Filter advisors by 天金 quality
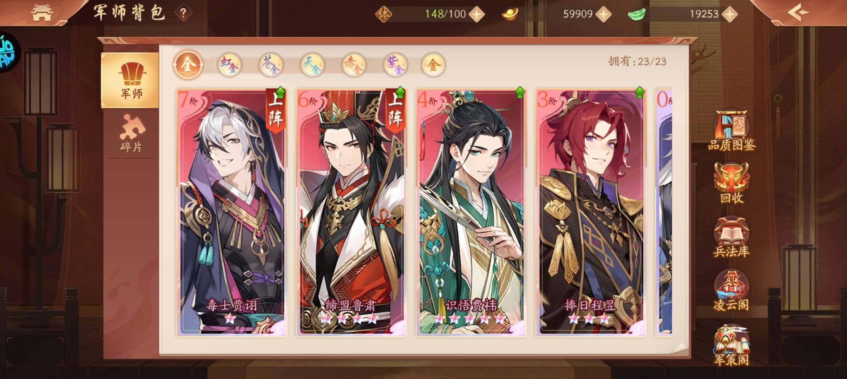847x379 pixels. point(312,65)
